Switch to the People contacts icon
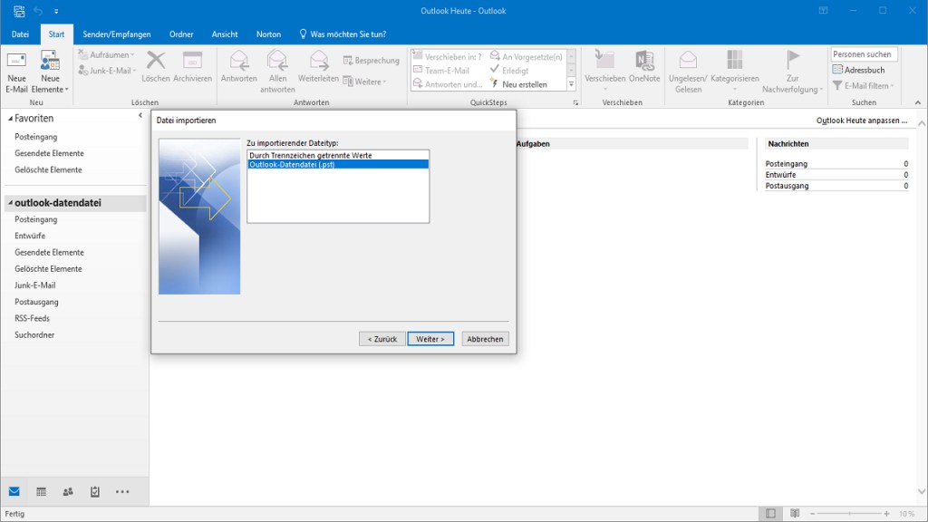The height and width of the screenshot is (522, 928). coord(68,492)
